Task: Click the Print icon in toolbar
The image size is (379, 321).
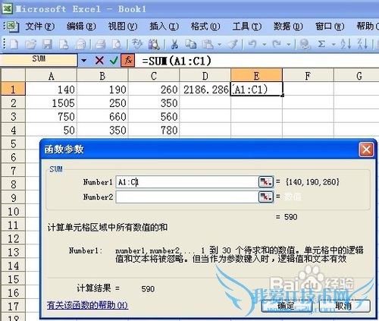Action: point(100,44)
